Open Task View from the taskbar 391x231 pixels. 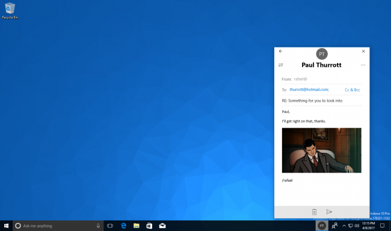point(110,226)
